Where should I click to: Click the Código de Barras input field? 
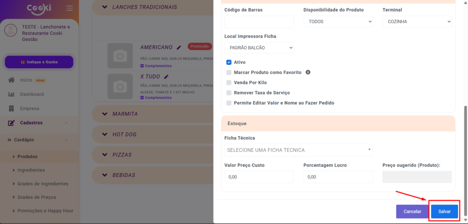click(259, 21)
